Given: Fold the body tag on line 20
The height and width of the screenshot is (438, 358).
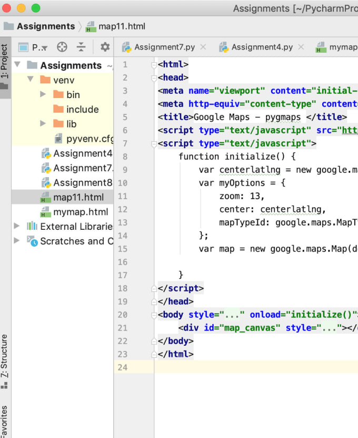Looking at the screenshot, I should point(154,315).
